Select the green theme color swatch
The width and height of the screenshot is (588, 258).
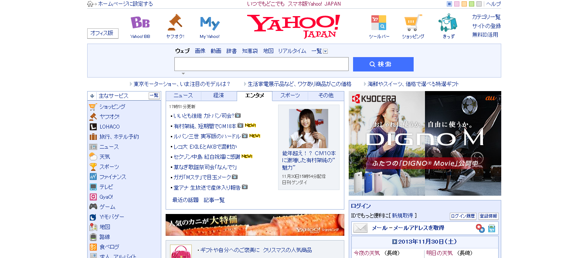pyautogui.click(x=472, y=4)
